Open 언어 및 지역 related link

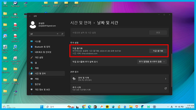point(120,79)
